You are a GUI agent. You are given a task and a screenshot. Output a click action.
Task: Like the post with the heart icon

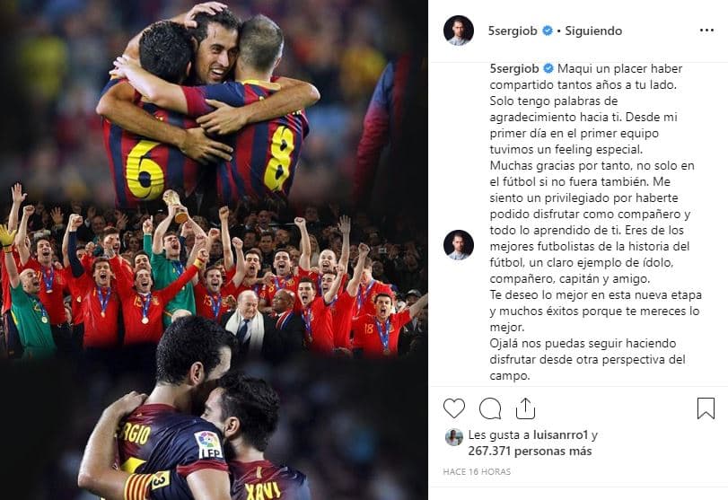click(454, 408)
